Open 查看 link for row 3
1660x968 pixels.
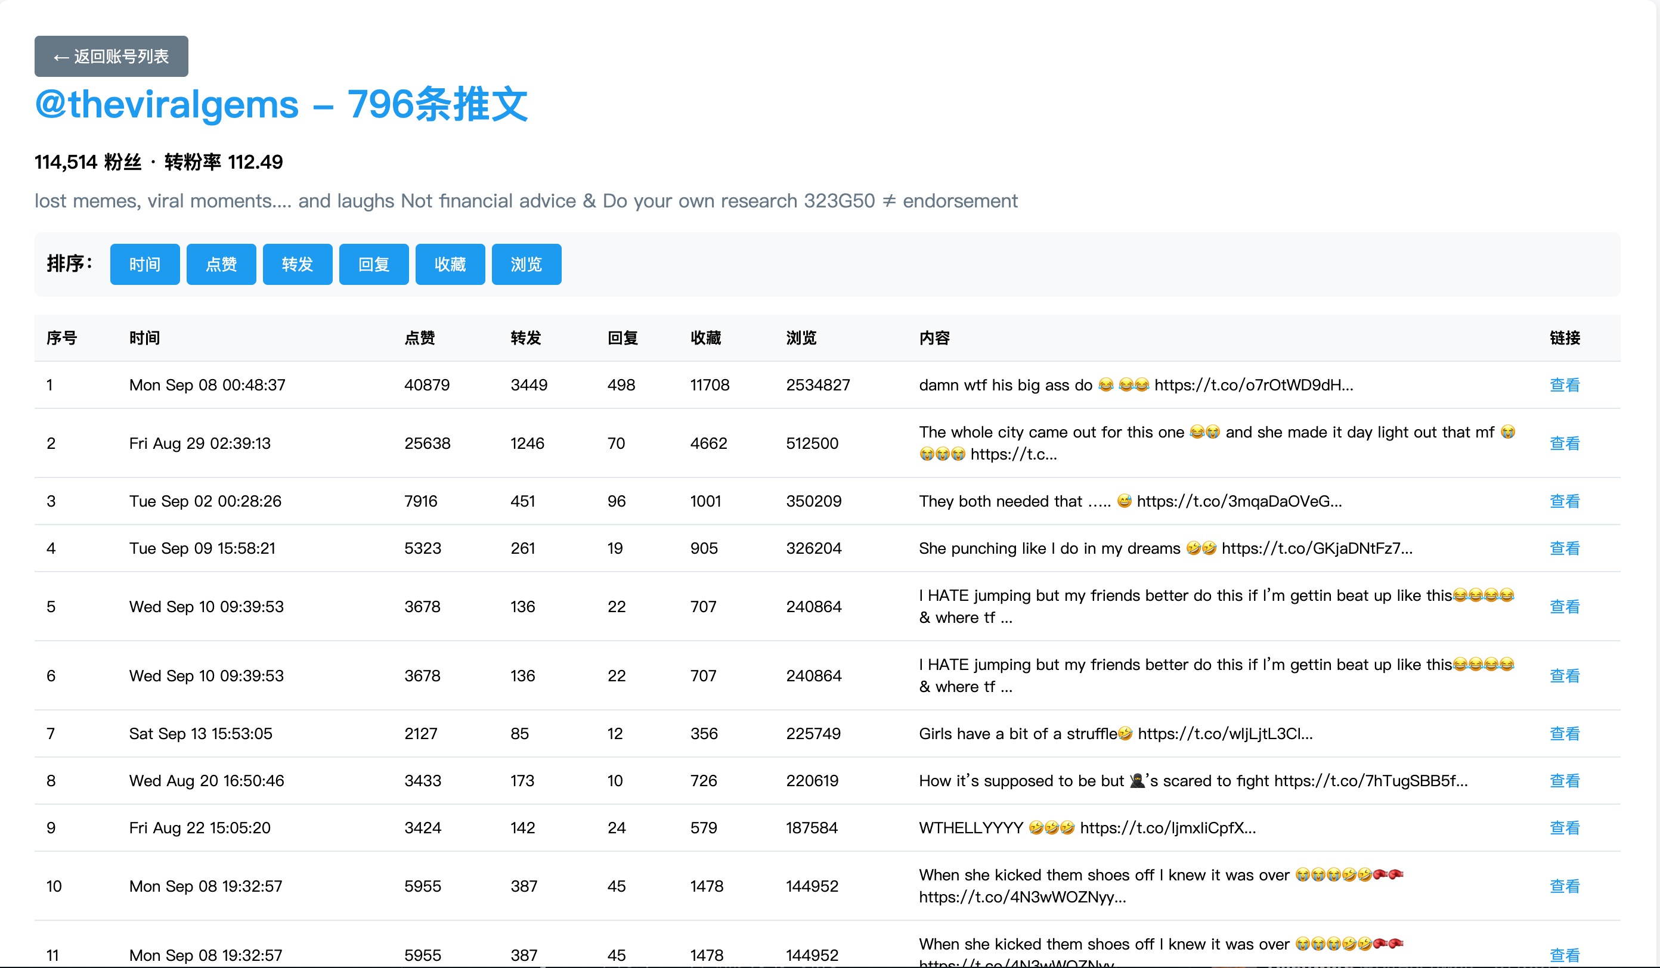1564,501
